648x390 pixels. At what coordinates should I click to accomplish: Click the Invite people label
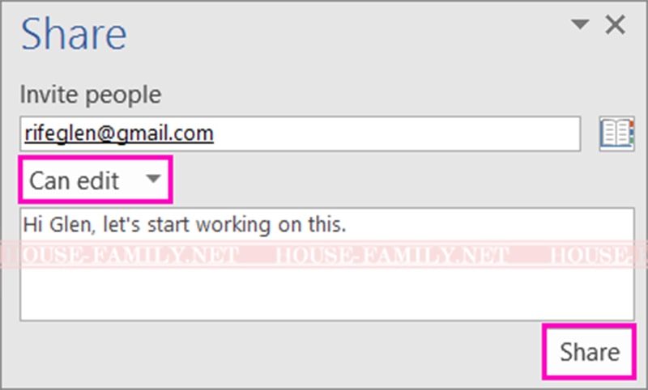(x=91, y=95)
